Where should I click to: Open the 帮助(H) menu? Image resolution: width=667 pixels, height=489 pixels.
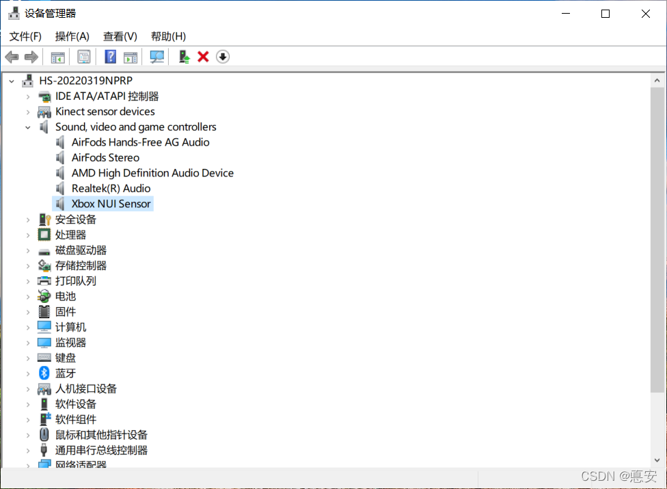(168, 37)
